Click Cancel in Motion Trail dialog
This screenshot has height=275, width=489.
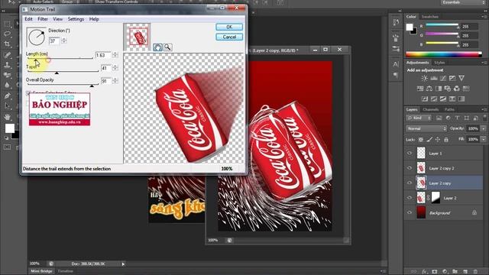pos(229,37)
